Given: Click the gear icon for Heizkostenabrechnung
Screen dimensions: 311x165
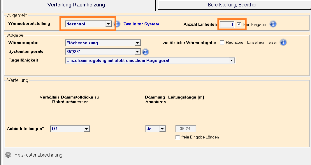Looking at the screenshot, I should [8, 155].
